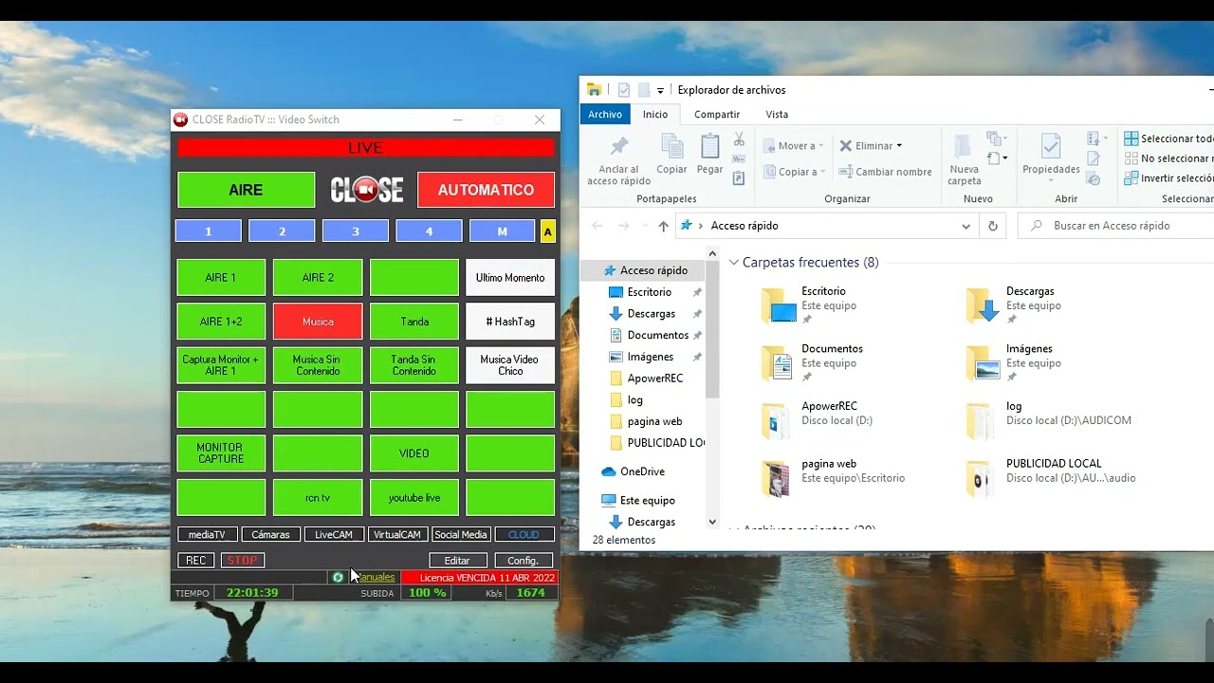Toggle the yellow A button
The width and height of the screenshot is (1214, 683).
click(547, 231)
